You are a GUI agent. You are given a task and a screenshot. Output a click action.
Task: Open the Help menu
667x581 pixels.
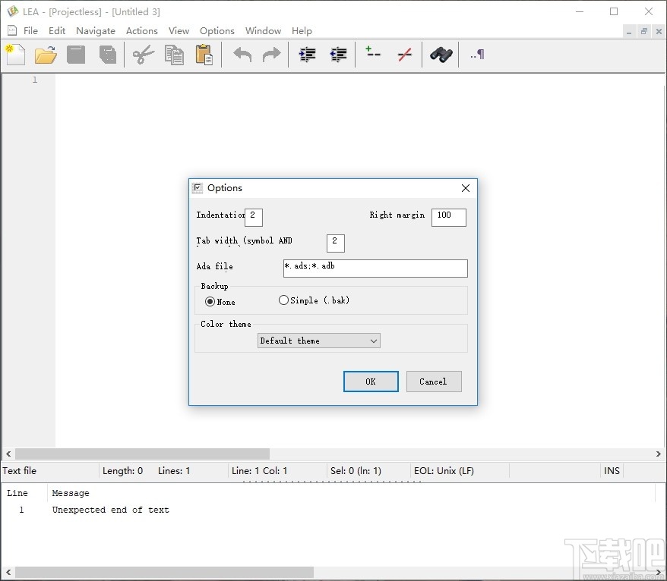click(302, 30)
